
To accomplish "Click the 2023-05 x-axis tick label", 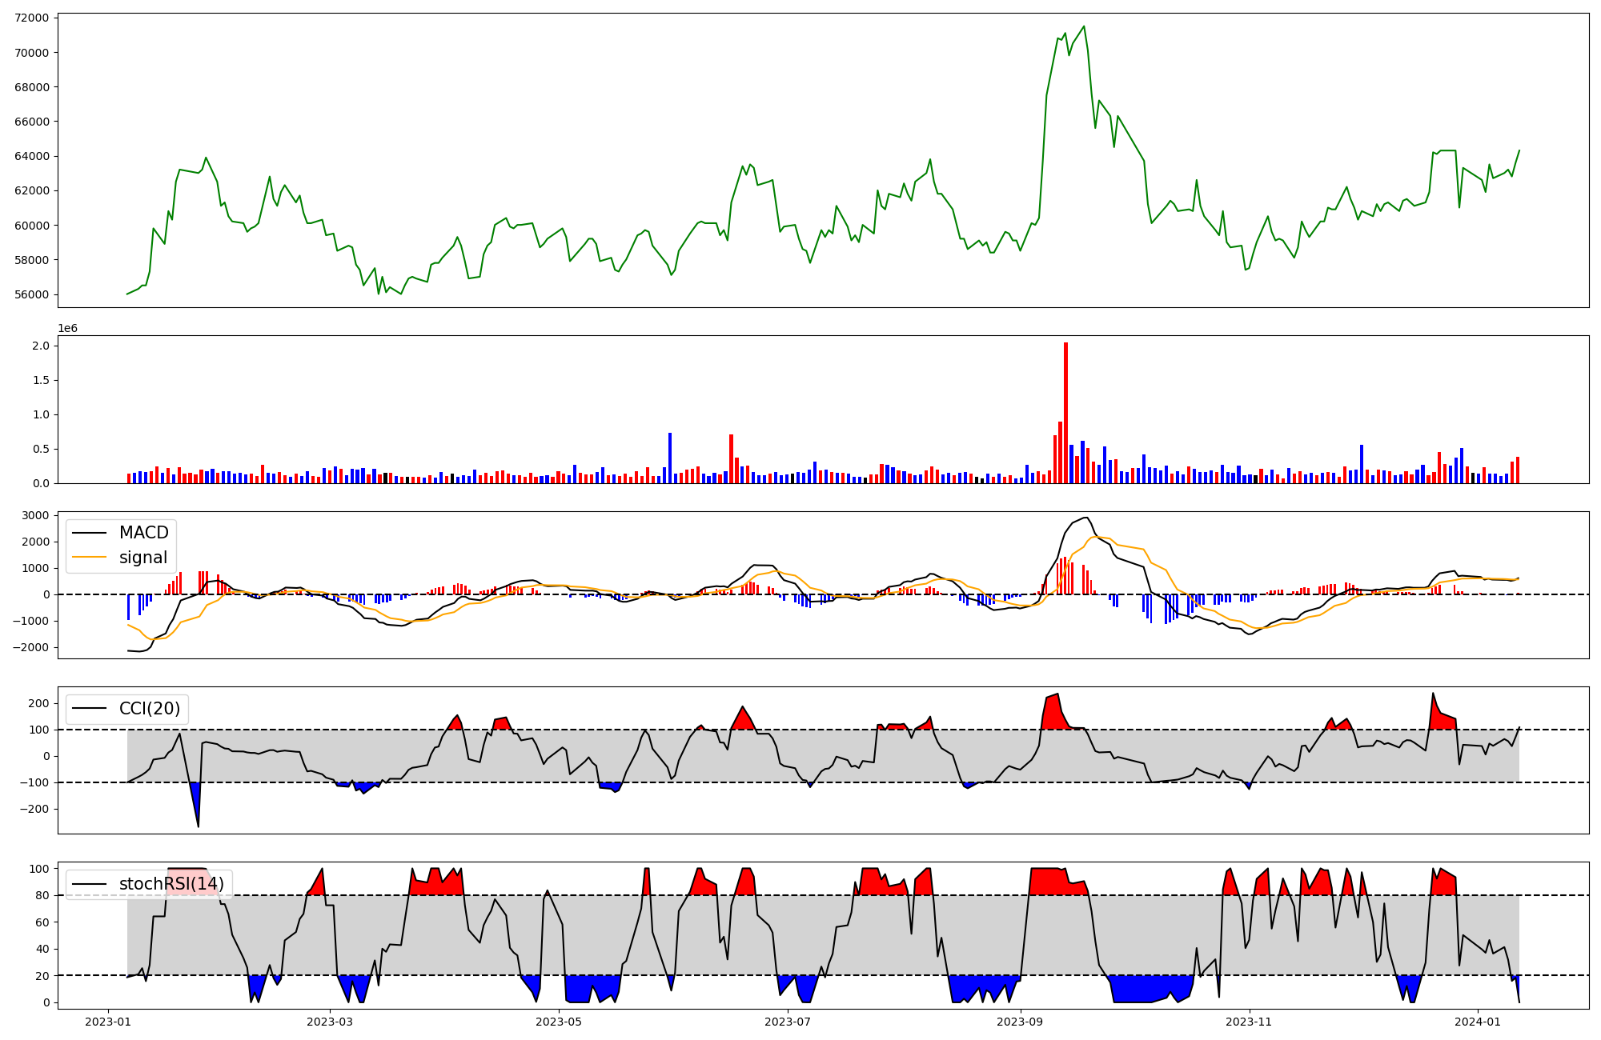I will [559, 1022].
